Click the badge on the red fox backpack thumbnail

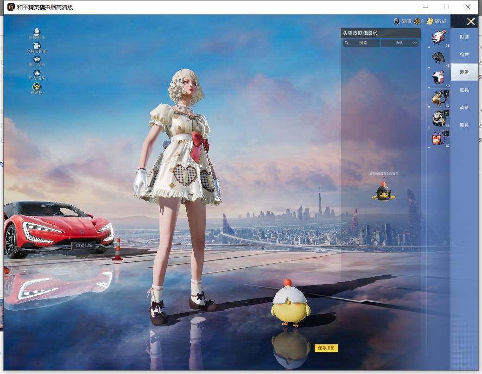[447, 133]
